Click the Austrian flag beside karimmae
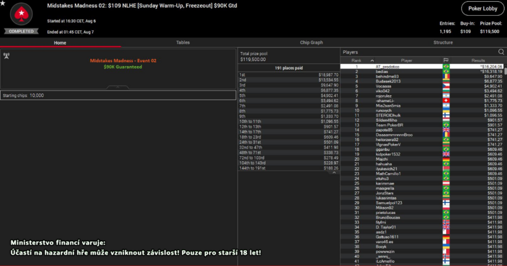This screenshot has height=266, width=507. tap(446, 183)
